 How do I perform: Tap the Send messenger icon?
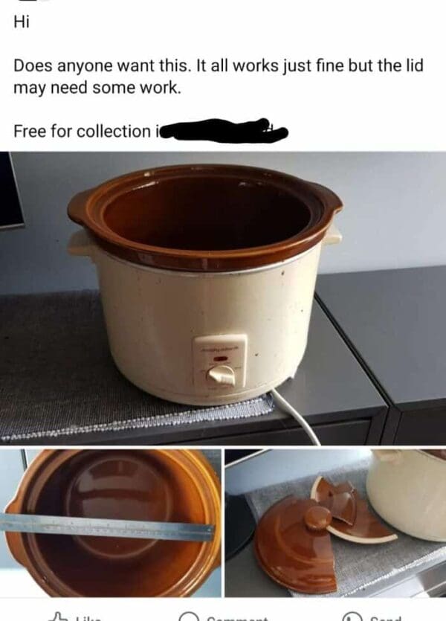point(351,617)
